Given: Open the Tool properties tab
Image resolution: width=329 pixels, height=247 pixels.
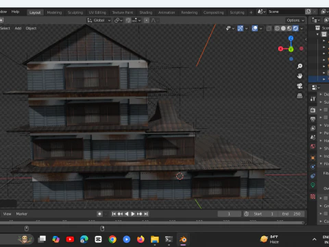Looking at the screenshot, I should (x=313, y=99).
